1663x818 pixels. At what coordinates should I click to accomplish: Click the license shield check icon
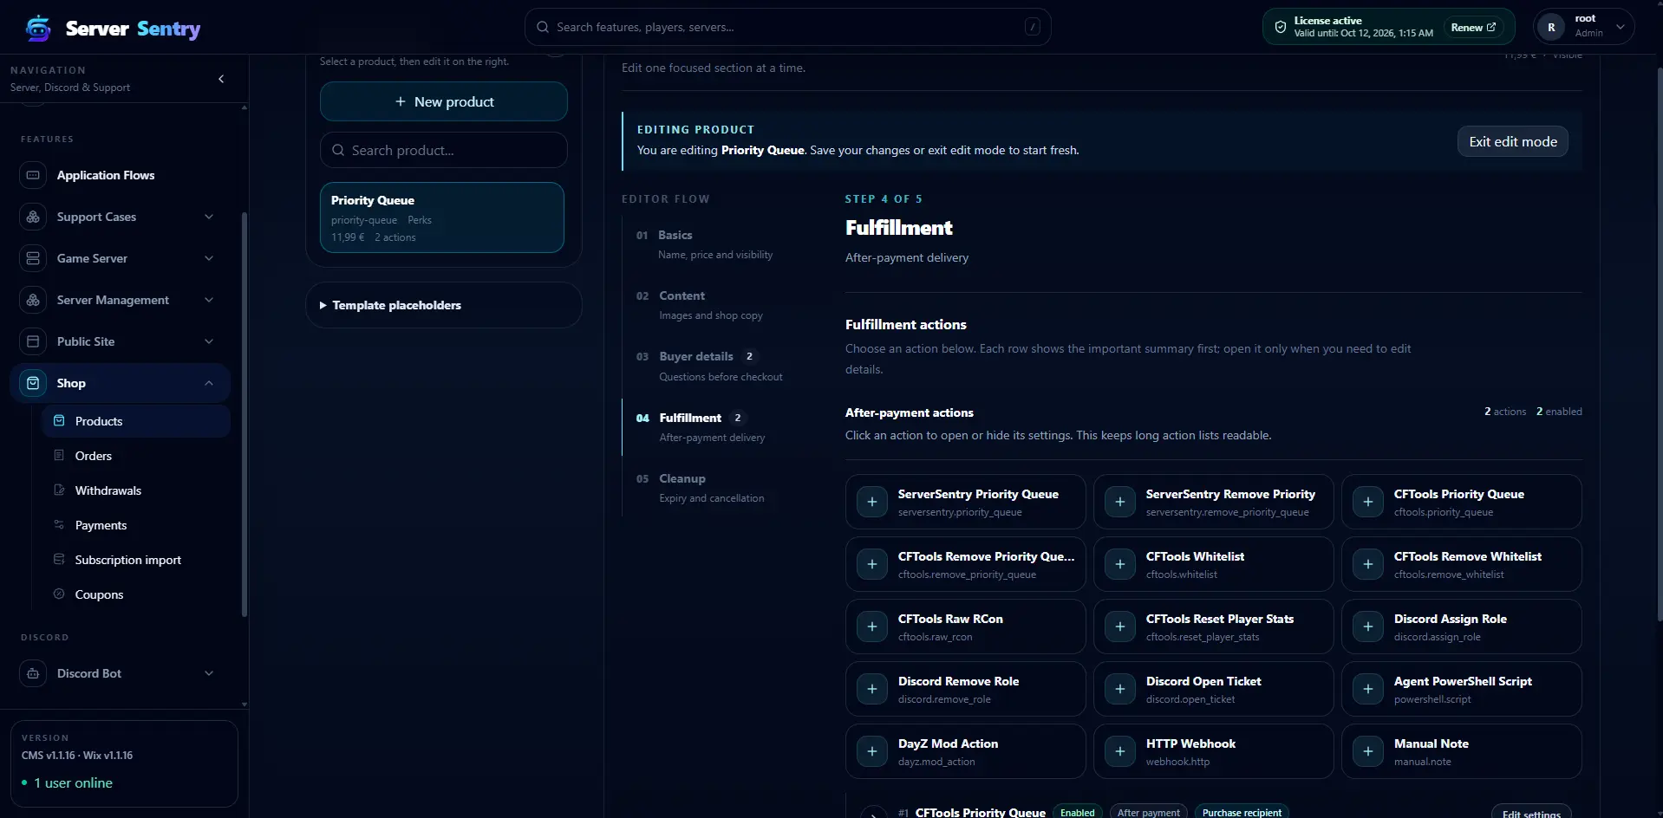[1280, 27]
